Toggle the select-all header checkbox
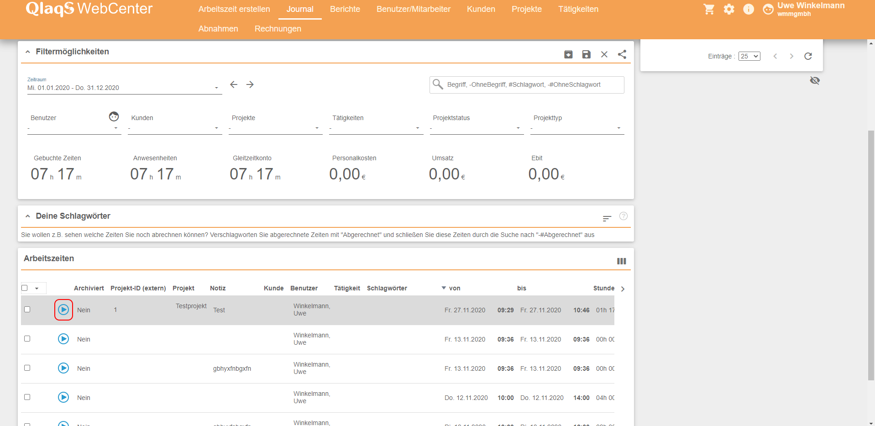Viewport: 875px width, 426px height. pyautogui.click(x=25, y=288)
